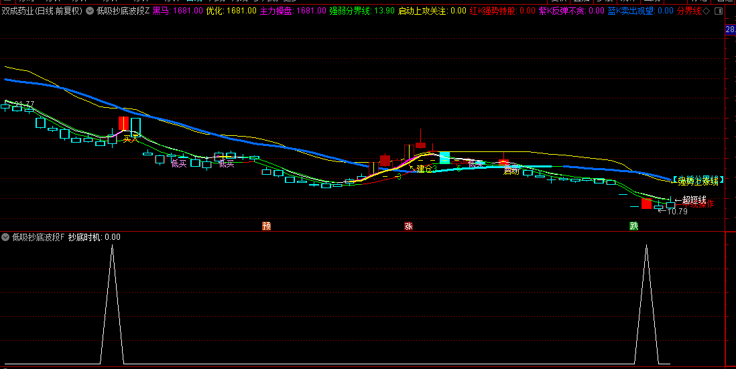Click the green 跌 event marker
The height and width of the screenshot is (369, 736).
click(x=634, y=226)
